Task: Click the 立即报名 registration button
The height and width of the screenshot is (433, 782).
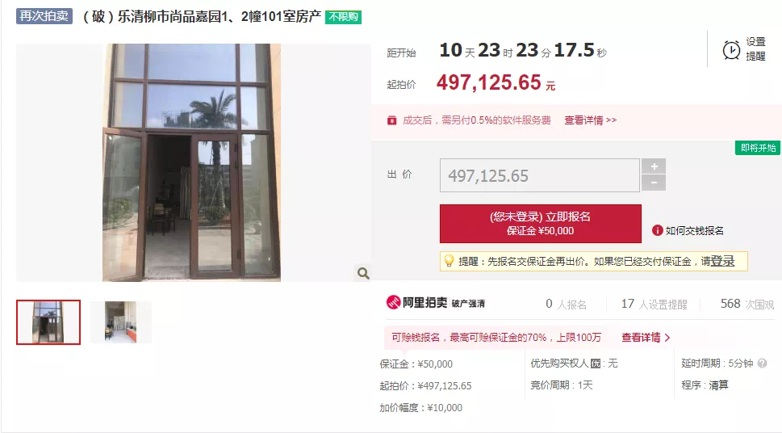Action: 541,223
